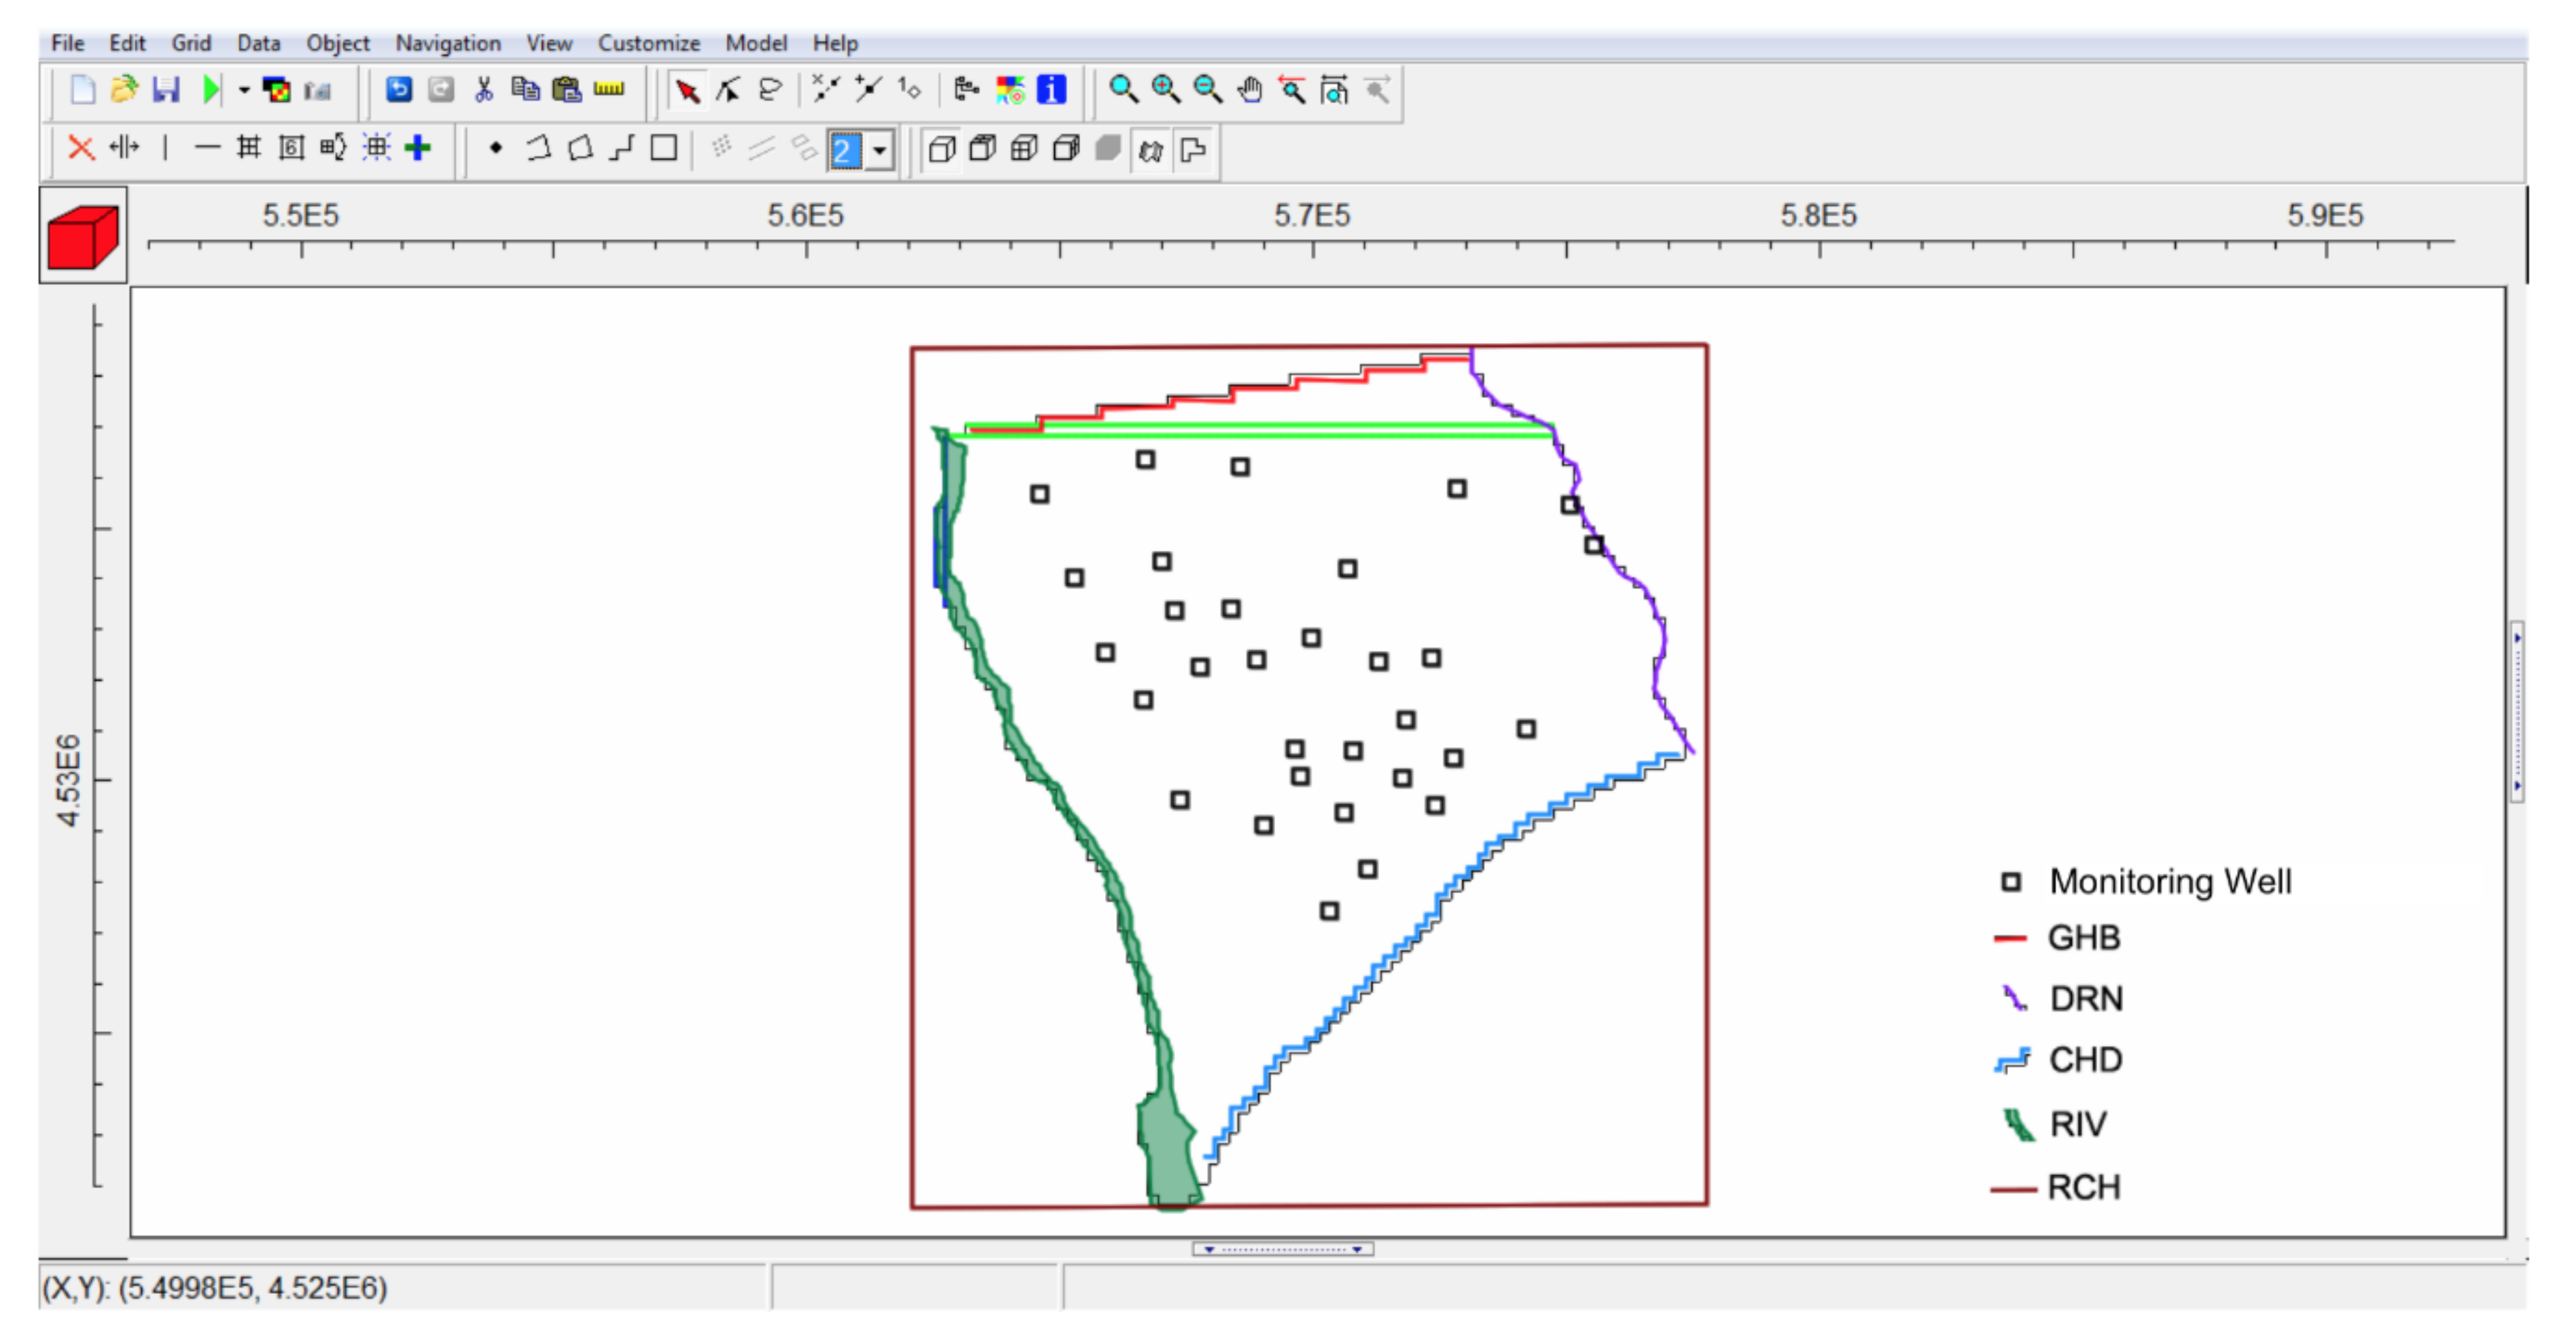Click the red X delete grid line tool
Viewport: 2576px width, 1334px height.
point(81,148)
